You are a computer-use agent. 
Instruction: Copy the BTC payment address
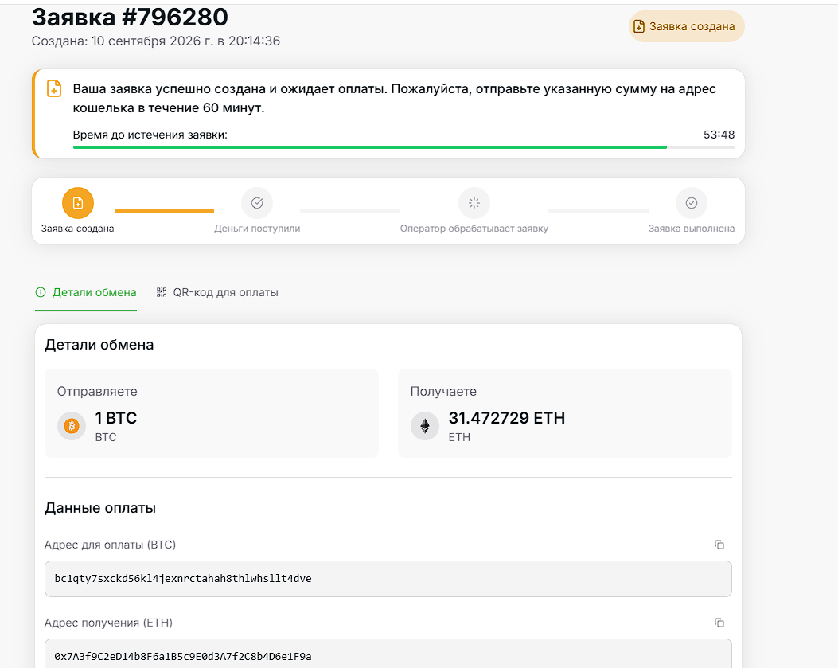pyautogui.click(x=719, y=545)
